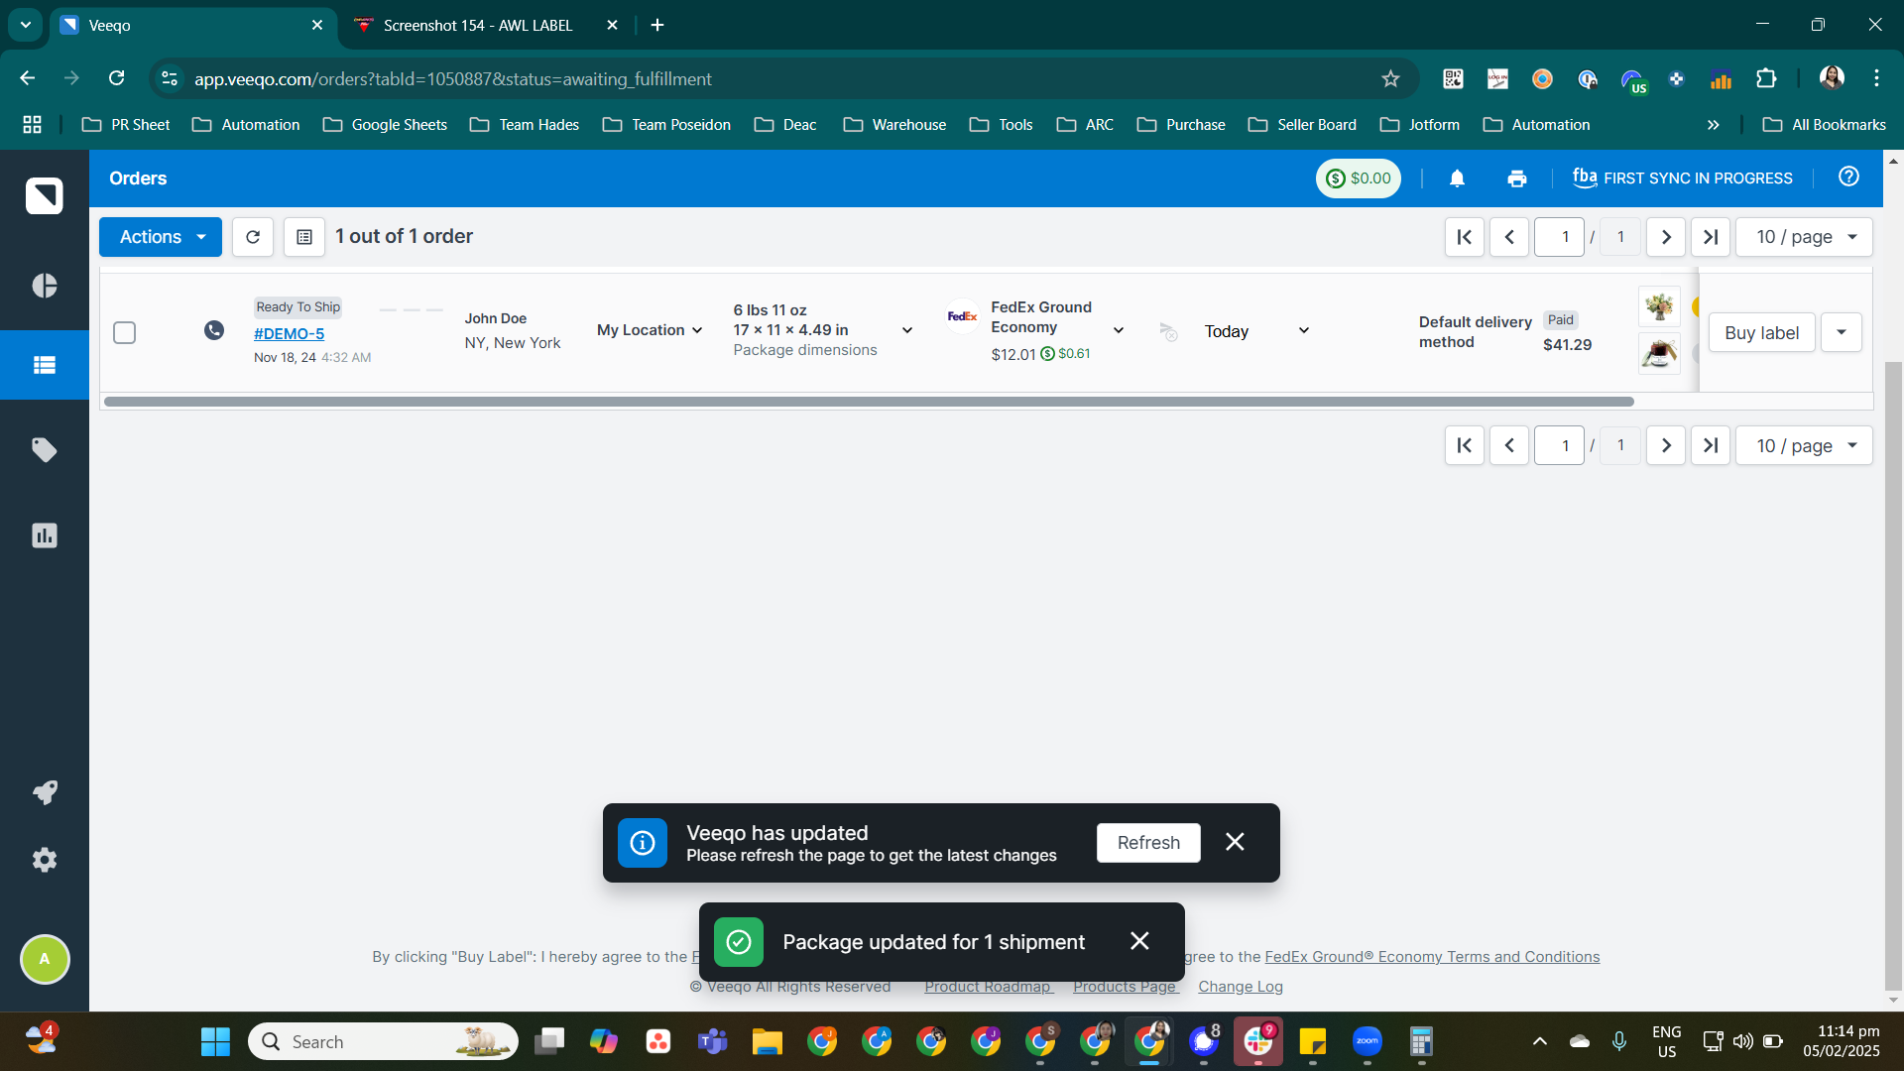This screenshot has height=1071, width=1904.
Task: Switch to the Screenshot 154 - AWL LABEL tab
Action: [488, 25]
